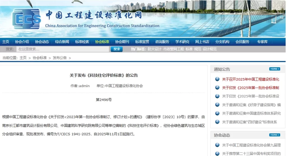Click standard number T/CECS 1941-2025 in text

(74, 134)
